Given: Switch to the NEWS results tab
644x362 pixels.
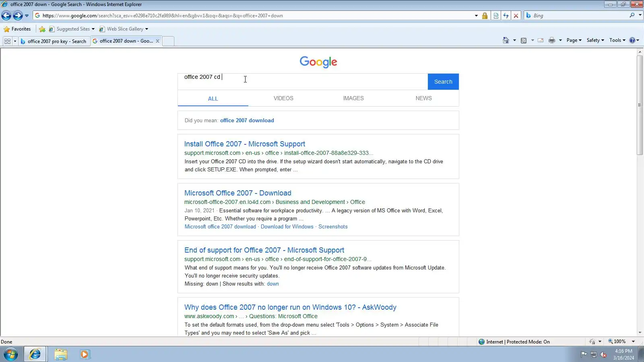Looking at the screenshot, I should point(423,98).
